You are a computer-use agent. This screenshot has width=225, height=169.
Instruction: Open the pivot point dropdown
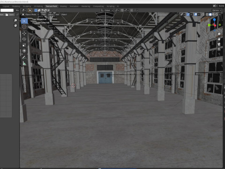tap(117, 10)
